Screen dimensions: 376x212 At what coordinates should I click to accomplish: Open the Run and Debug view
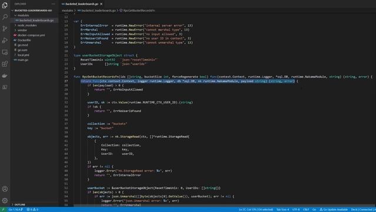tap(5, 41)
